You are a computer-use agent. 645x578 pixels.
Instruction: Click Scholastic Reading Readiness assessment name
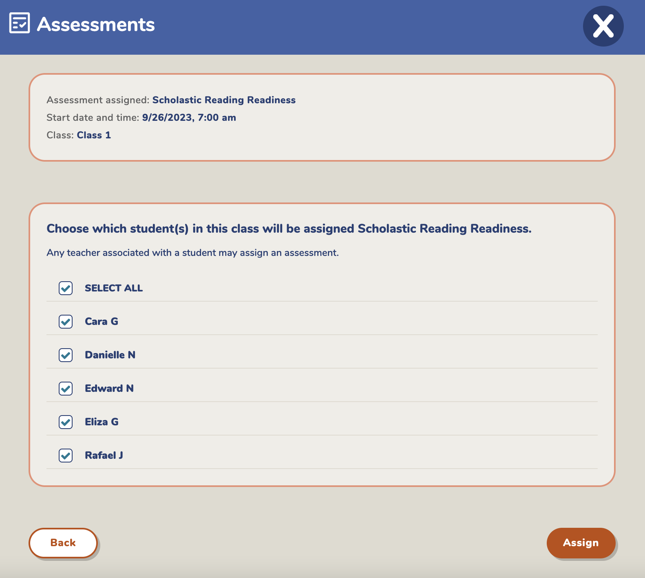[224, 100]
